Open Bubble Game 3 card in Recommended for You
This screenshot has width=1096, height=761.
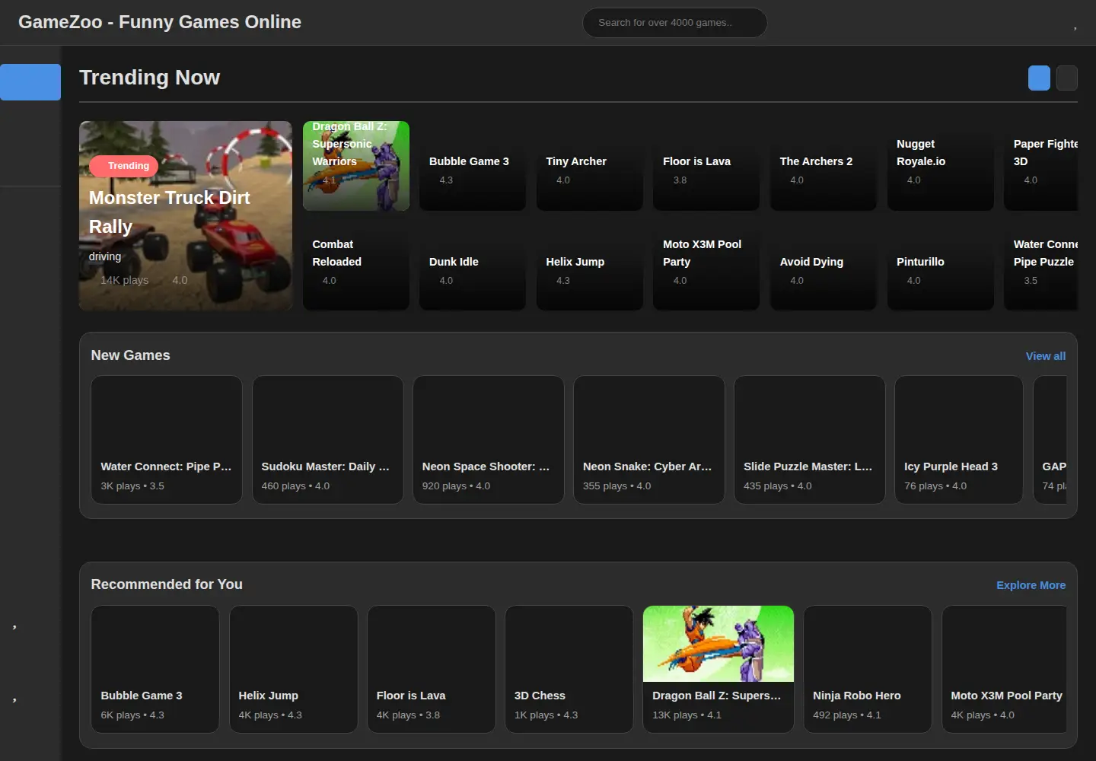155,670
